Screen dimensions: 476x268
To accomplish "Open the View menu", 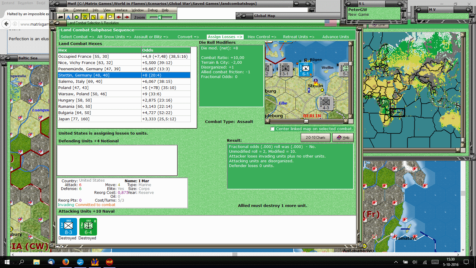I will coord(107,10).
